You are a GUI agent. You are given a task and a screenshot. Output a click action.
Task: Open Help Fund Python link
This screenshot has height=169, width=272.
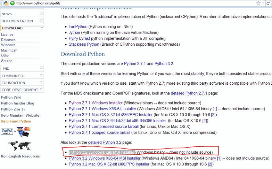(16, 121)
